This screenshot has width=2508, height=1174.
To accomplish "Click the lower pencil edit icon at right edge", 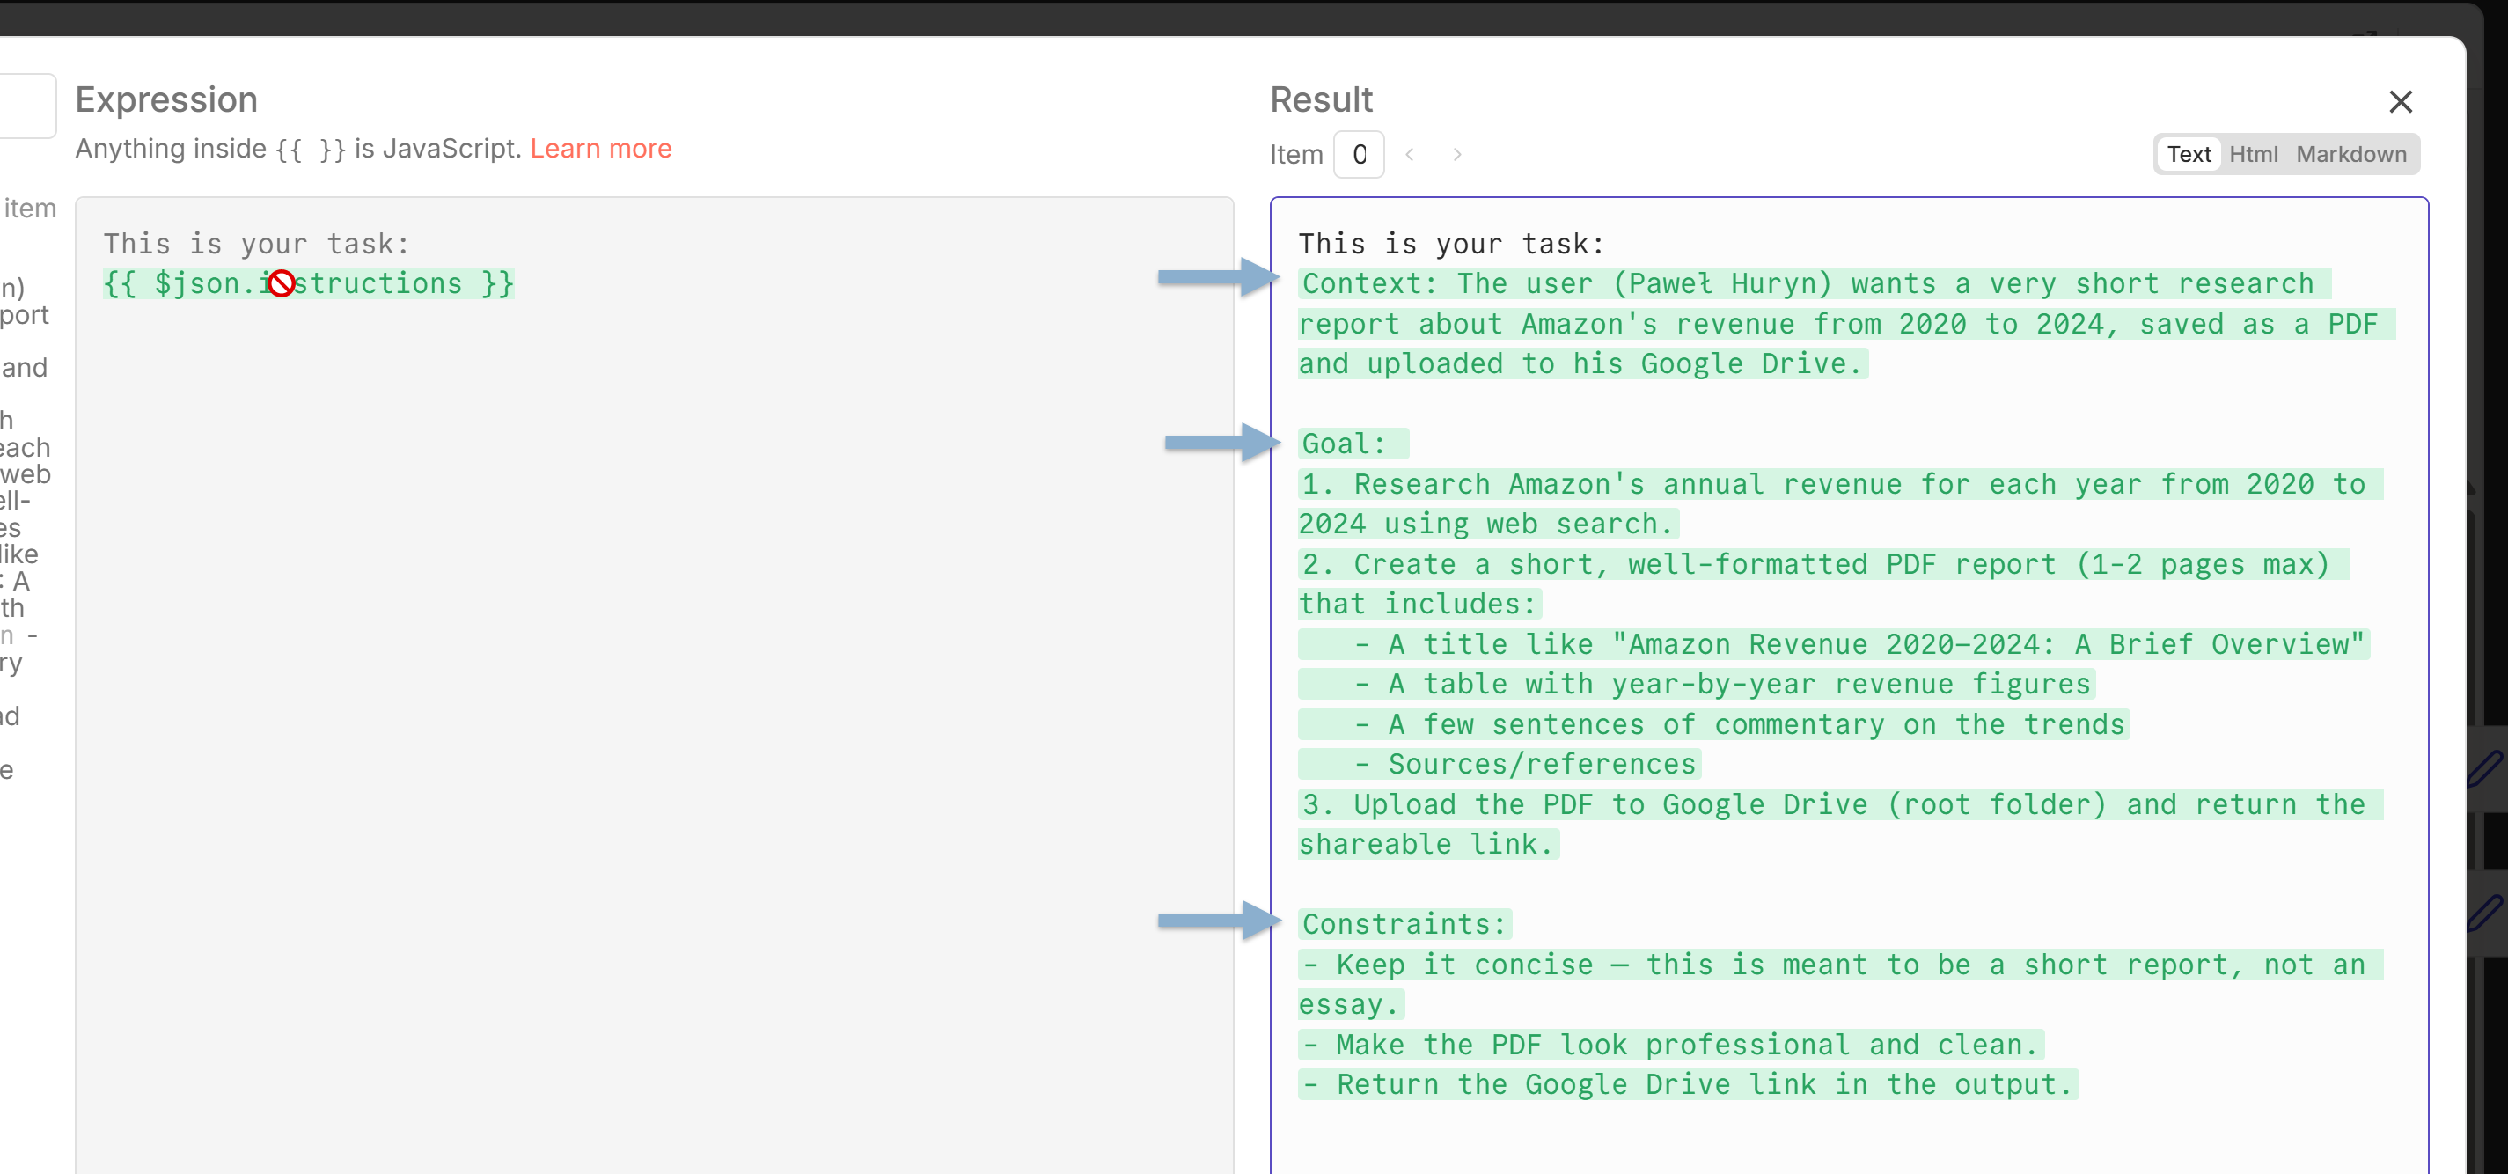I will [x=2484, y=912].
